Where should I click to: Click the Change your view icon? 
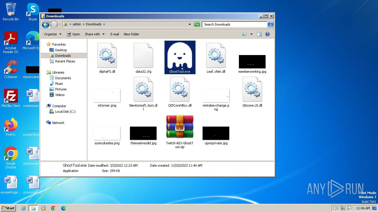point(244,34)
